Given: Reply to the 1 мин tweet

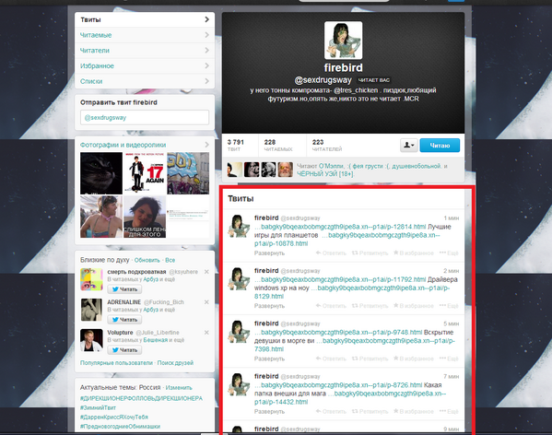Looking at the screenshot, I should point(331,253).
